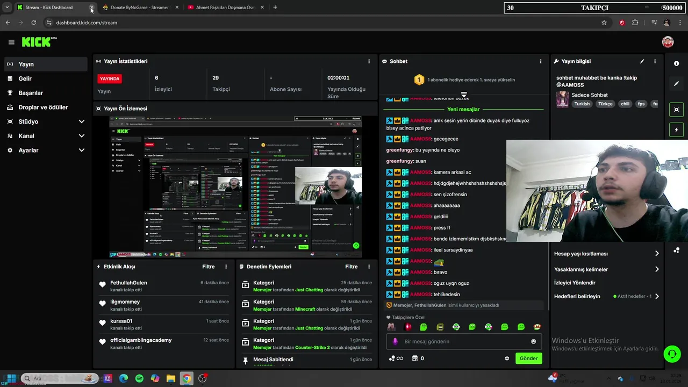Switch to Ahmet Paşa'dan YouTube tab
The image size is (688, 387).
click(x=225, y=8)
